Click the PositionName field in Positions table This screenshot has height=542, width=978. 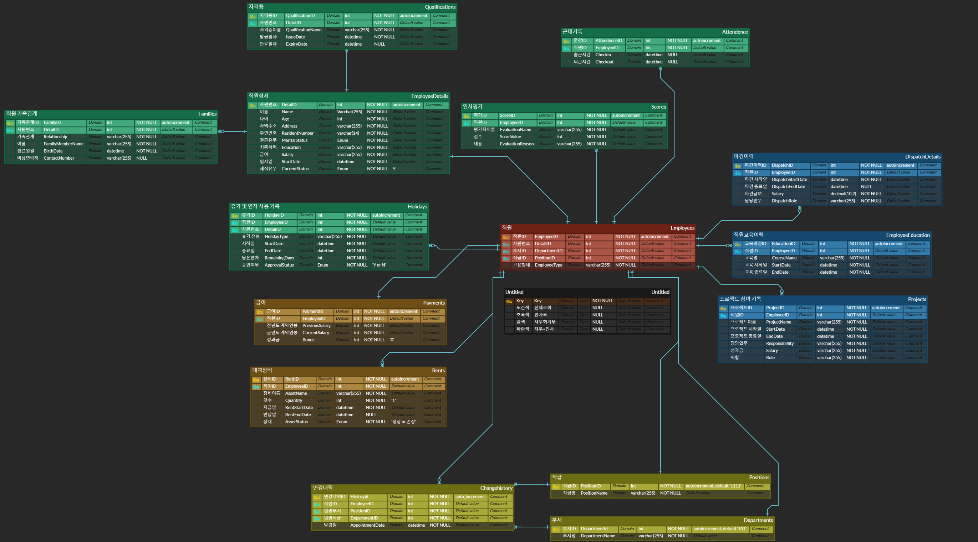(x=594, y=493)
